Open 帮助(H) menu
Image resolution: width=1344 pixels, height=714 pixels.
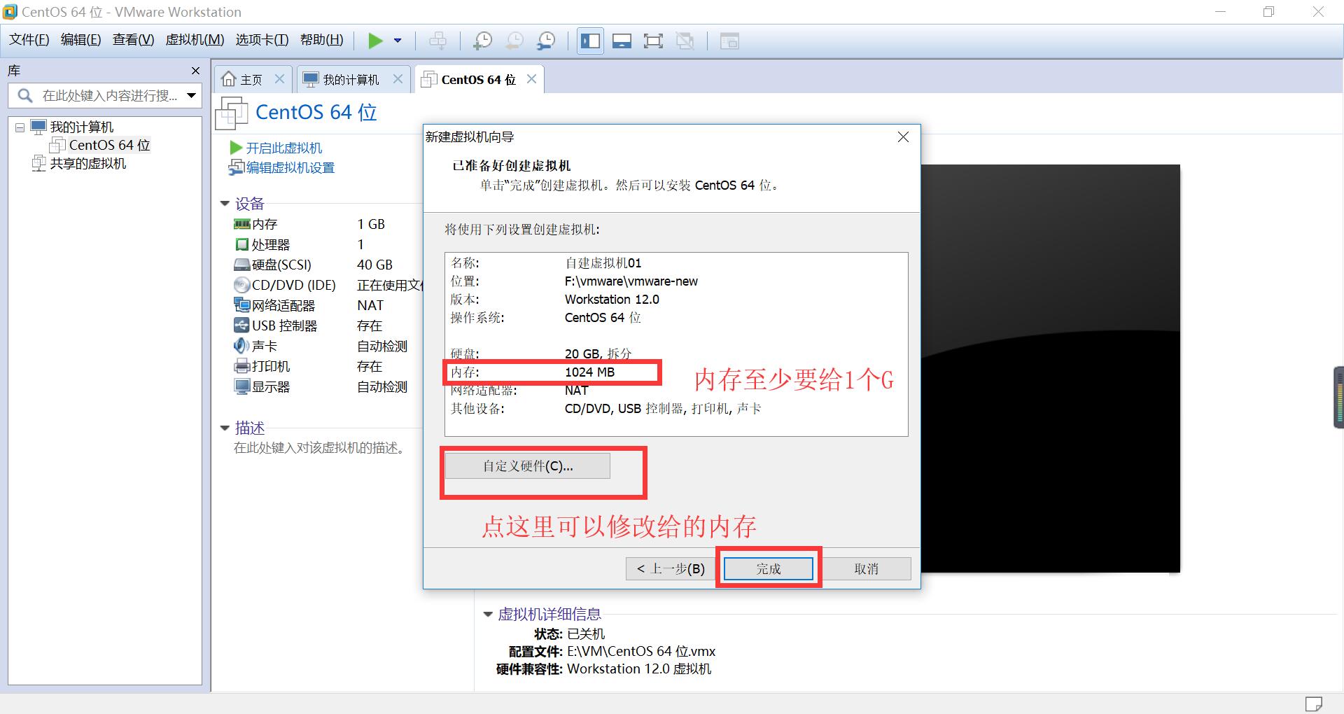321,40
